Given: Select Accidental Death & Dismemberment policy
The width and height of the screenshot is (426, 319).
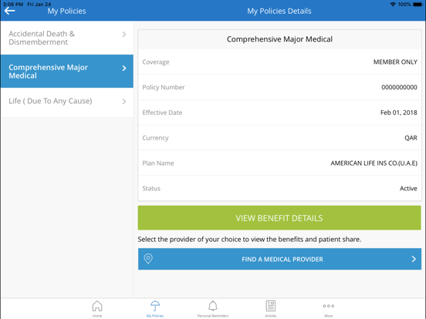Looking at the screenshot, I should point(67,38).
